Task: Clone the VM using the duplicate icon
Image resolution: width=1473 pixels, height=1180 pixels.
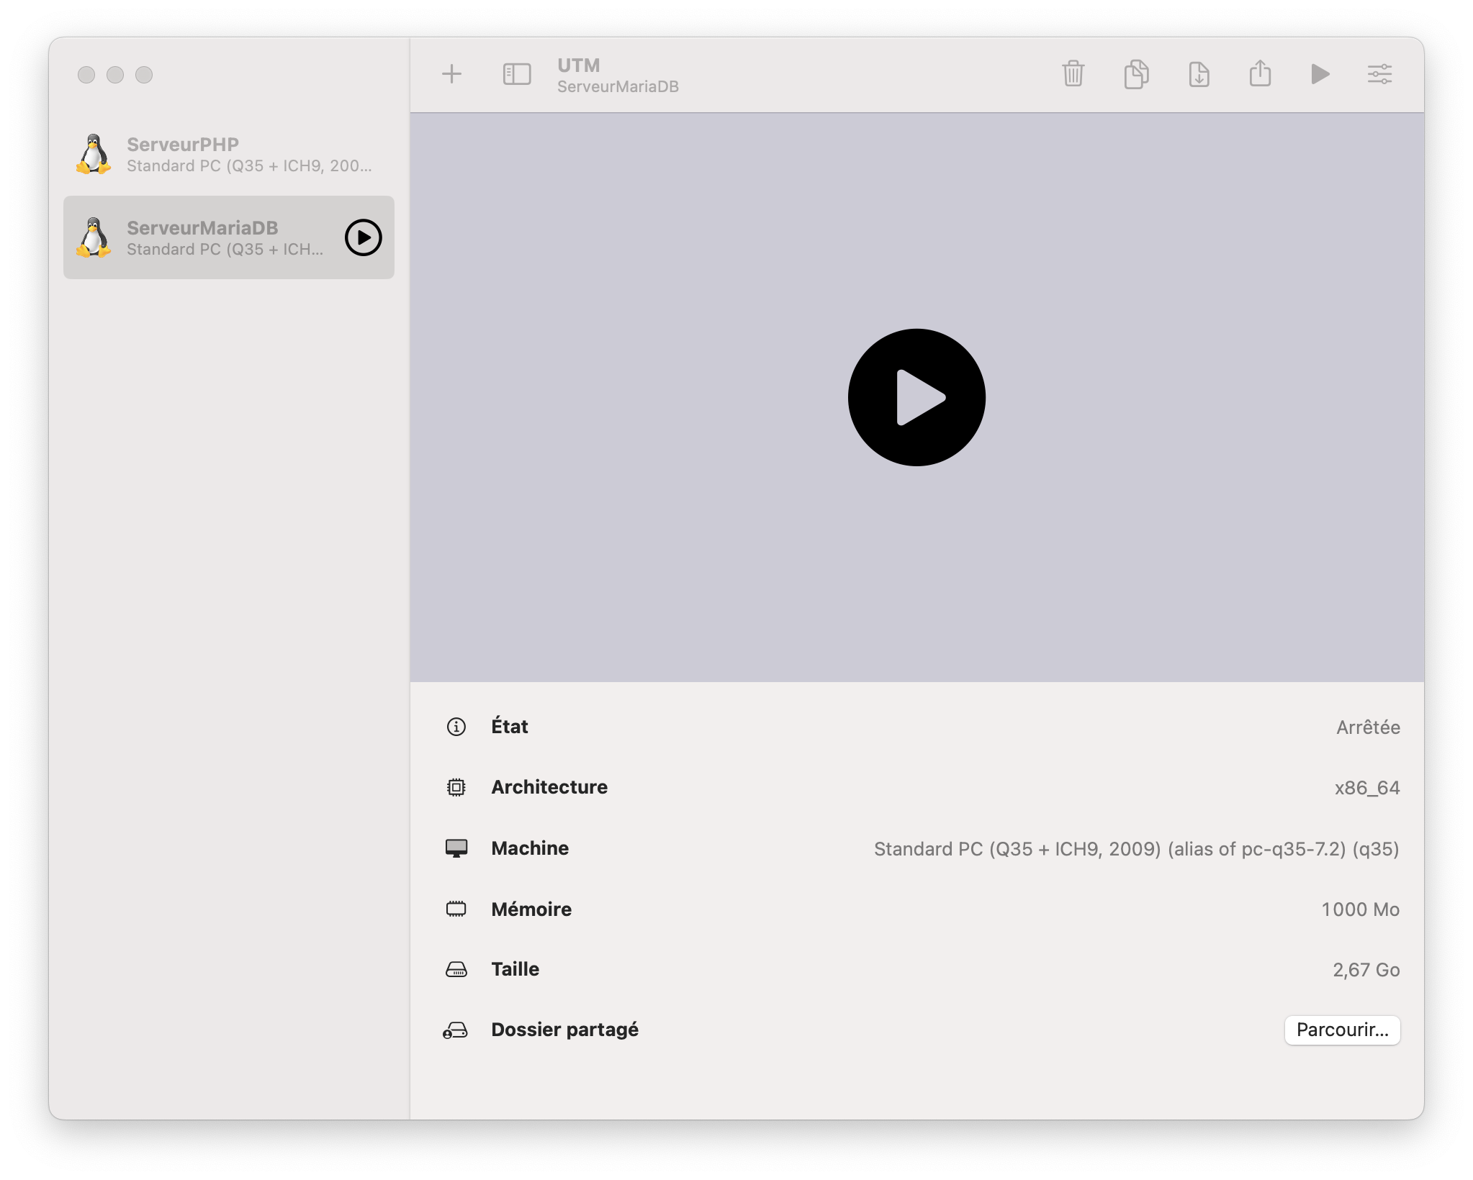Action: click(1136, 74)
